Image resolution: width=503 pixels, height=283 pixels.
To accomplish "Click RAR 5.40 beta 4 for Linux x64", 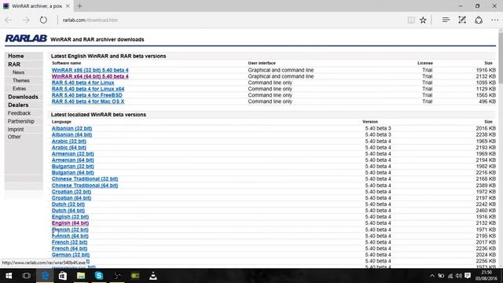I will 88,89.
